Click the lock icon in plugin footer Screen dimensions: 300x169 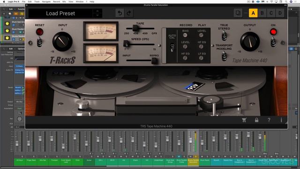pos(256,120)
